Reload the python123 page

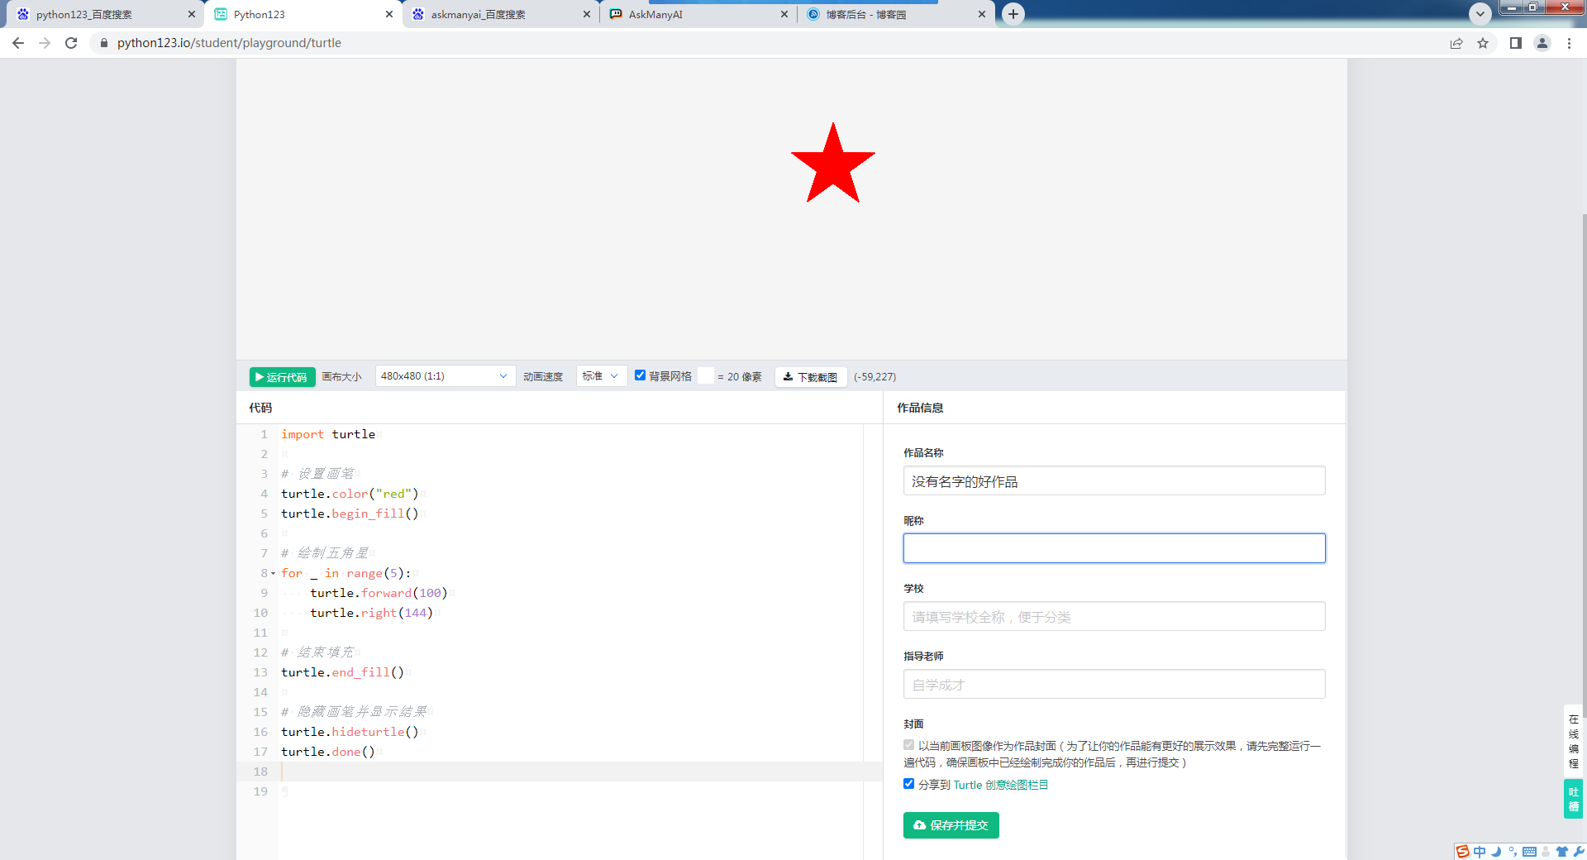click(71, 43)
